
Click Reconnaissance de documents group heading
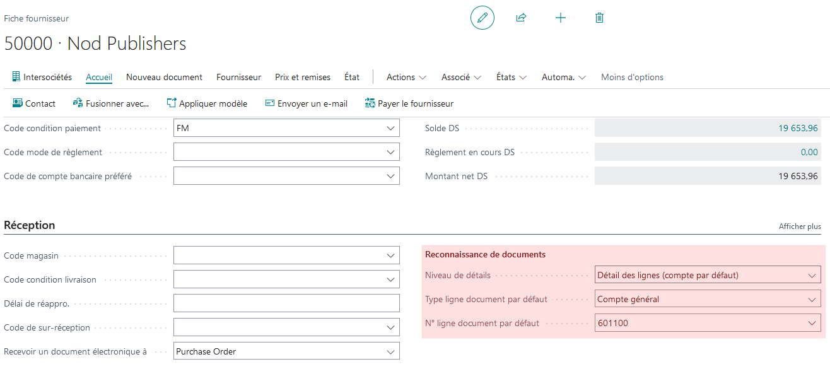tap(485, 254)
